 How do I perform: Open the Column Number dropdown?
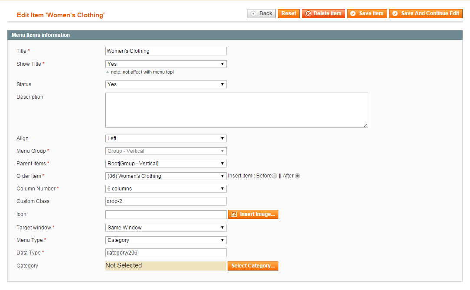coord(166,189)
